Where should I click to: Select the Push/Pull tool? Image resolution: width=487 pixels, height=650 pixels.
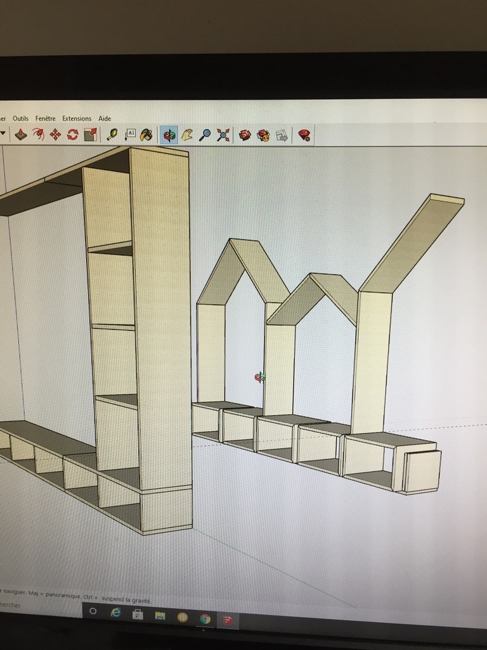tap(21, 135)
